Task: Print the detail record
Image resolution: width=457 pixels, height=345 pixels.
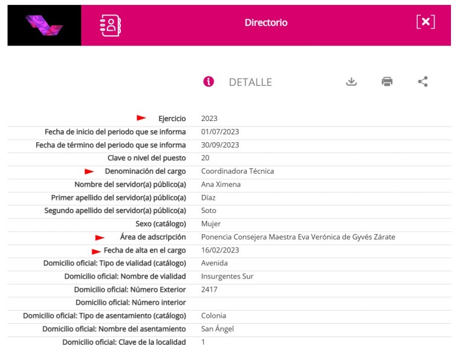Action: pyautogui.click(x=387, y=82)
